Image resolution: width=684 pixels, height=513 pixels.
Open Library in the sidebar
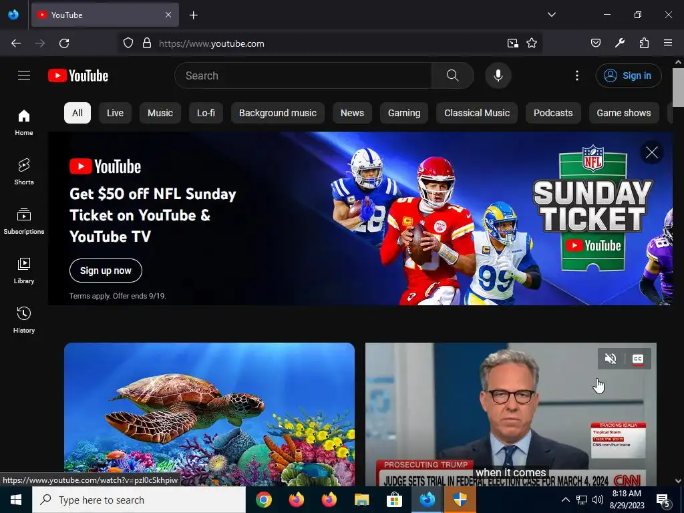point(24,271)
